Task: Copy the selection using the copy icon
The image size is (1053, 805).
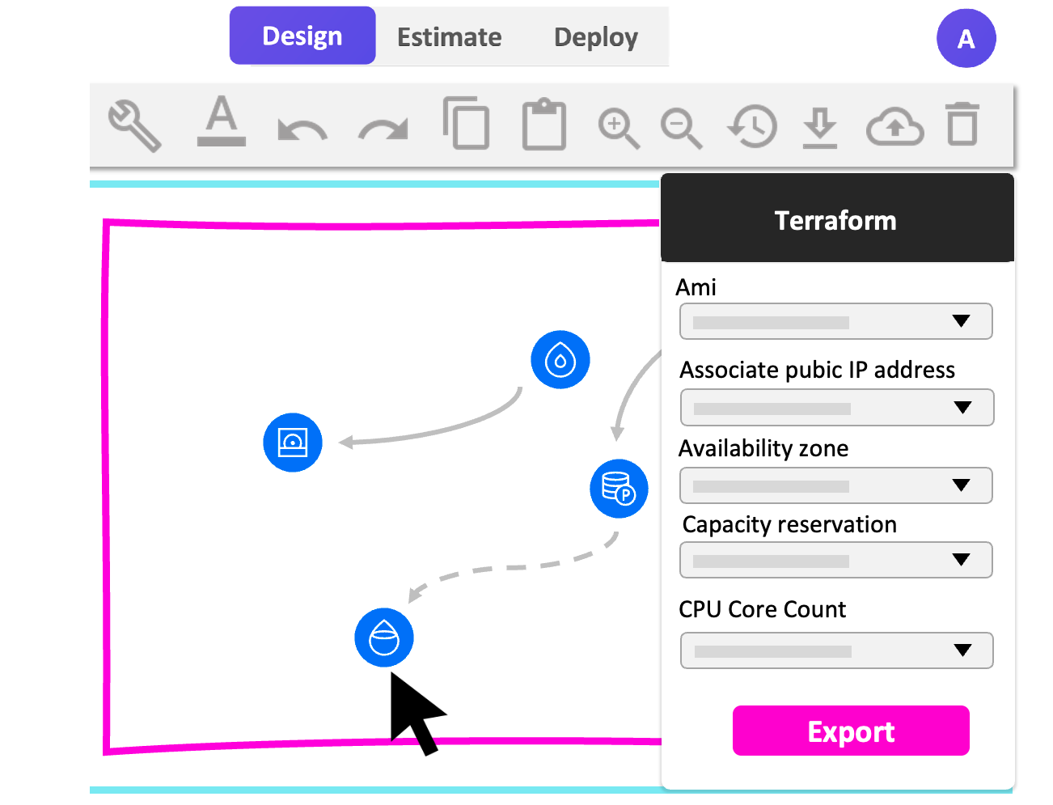Action: tap(466, 125)
